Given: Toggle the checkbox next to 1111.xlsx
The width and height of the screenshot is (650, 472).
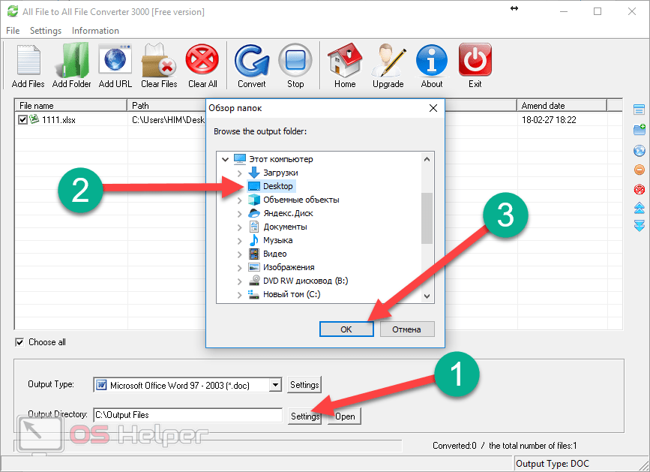Looking at the screenshot, I should (22, 120).
